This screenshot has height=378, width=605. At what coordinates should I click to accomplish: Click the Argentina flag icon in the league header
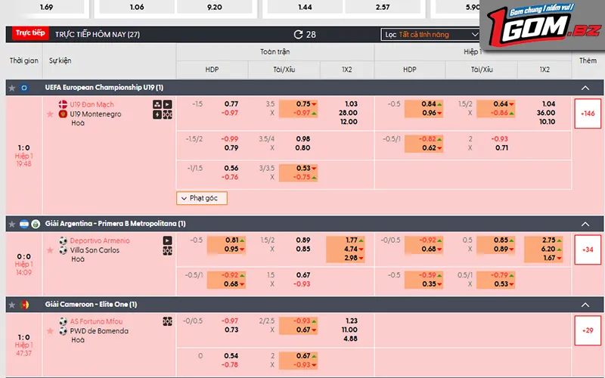(x=24, y=224)
